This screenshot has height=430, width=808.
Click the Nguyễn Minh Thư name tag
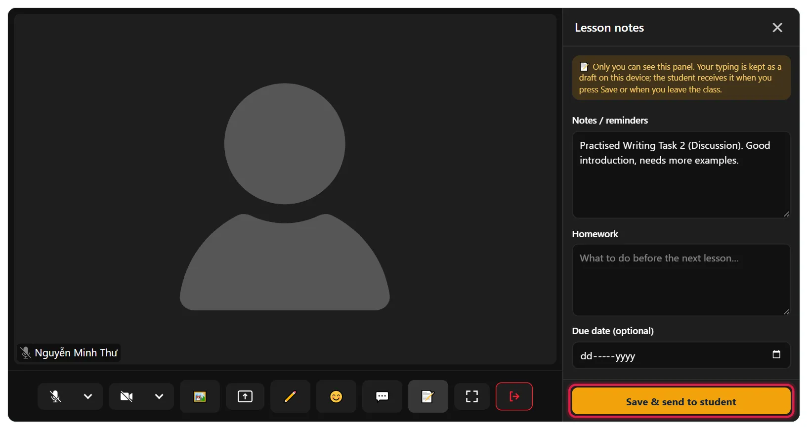coord(69,353)
